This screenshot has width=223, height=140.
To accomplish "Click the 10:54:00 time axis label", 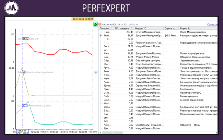I will pos(93,132).
